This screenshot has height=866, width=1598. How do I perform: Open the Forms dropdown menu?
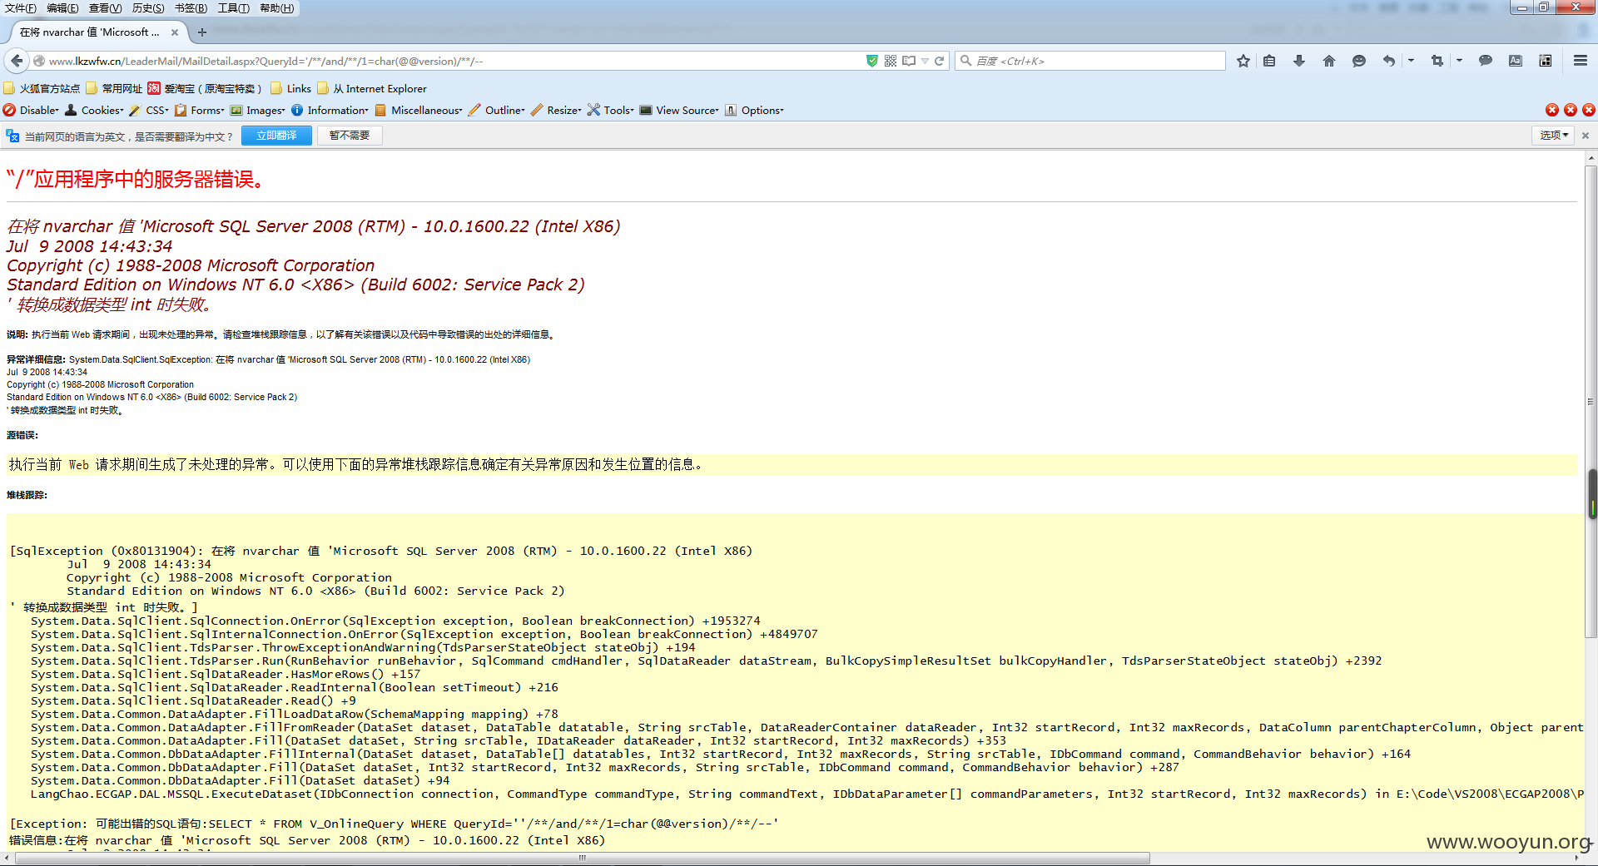coord(200,110)
